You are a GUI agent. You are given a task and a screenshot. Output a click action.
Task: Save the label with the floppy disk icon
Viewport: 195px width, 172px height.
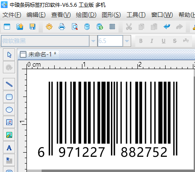pos(32,27)
